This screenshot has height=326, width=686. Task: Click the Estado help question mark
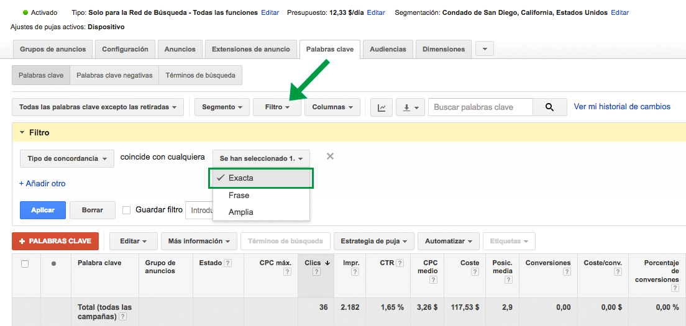pos(227,263)
